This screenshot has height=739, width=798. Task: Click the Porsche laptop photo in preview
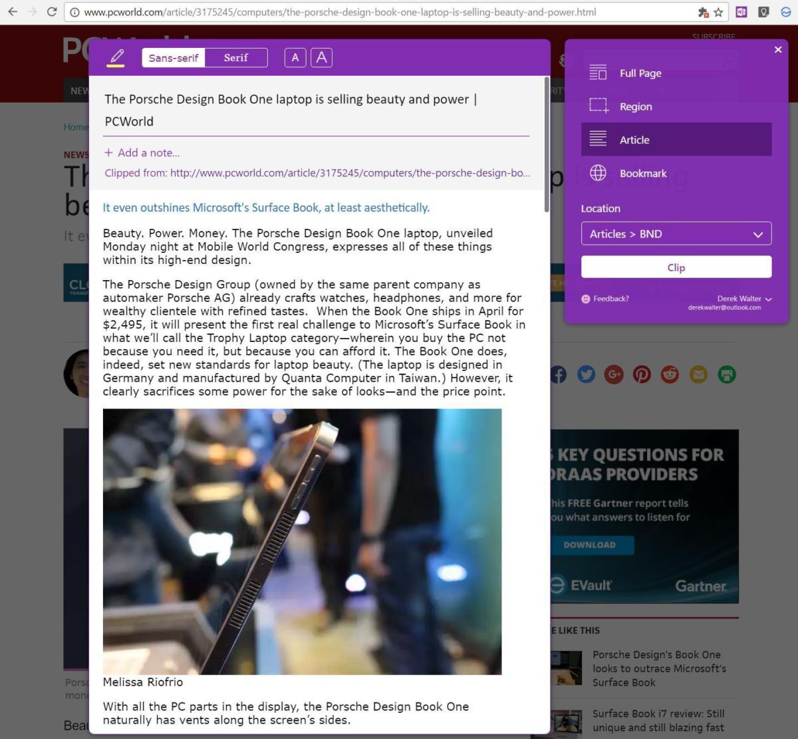click(x=302, y=541)
